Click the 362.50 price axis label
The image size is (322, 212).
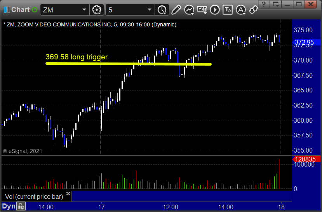pyautogui.click(x=303, y=105)
